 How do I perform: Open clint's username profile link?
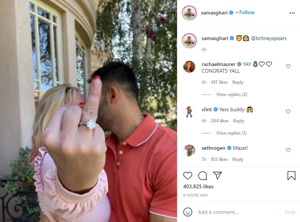206,109
